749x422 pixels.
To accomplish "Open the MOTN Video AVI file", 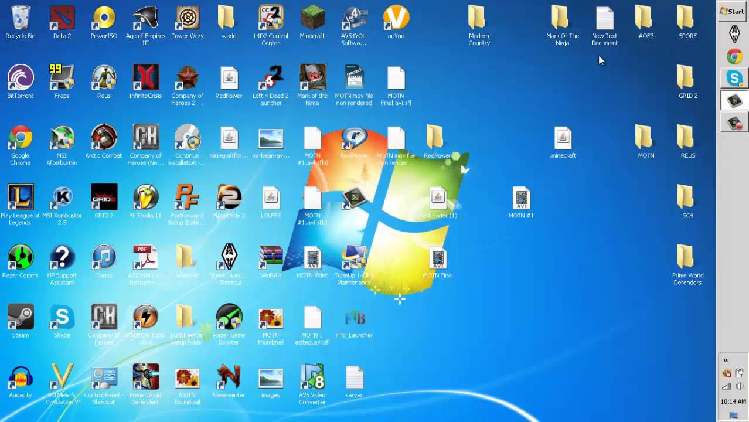I will pos(312,258).
